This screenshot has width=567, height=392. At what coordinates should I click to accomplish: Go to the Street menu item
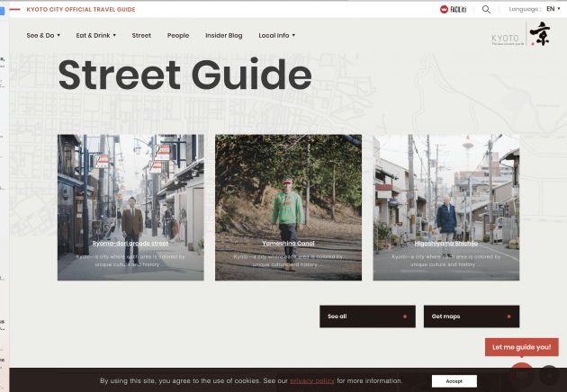[x=141, y=35]
